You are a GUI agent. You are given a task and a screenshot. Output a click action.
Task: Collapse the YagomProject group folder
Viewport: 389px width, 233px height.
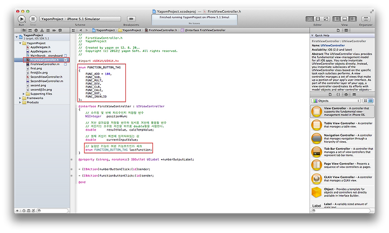point(20,43)
